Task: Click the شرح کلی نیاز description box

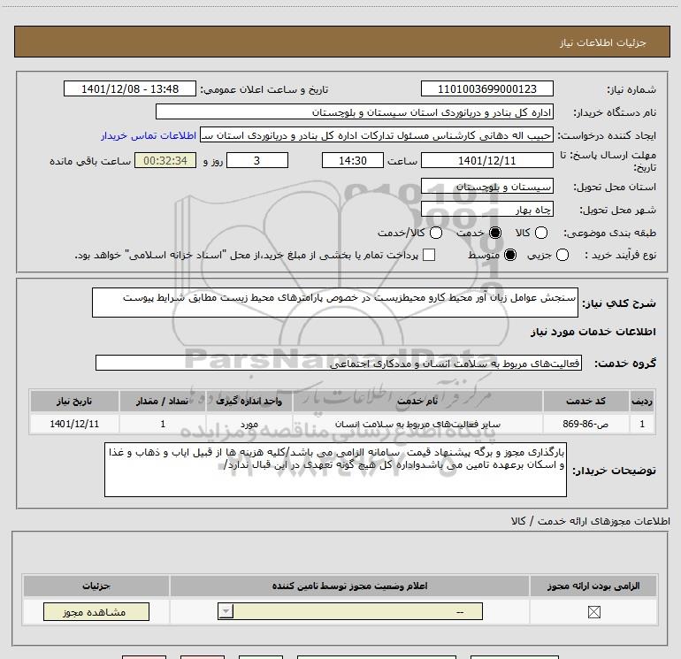Action: point(335,303)
